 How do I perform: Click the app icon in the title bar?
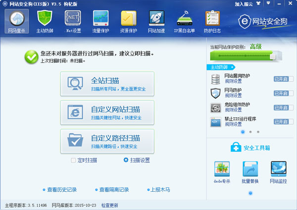coord(5,4)
